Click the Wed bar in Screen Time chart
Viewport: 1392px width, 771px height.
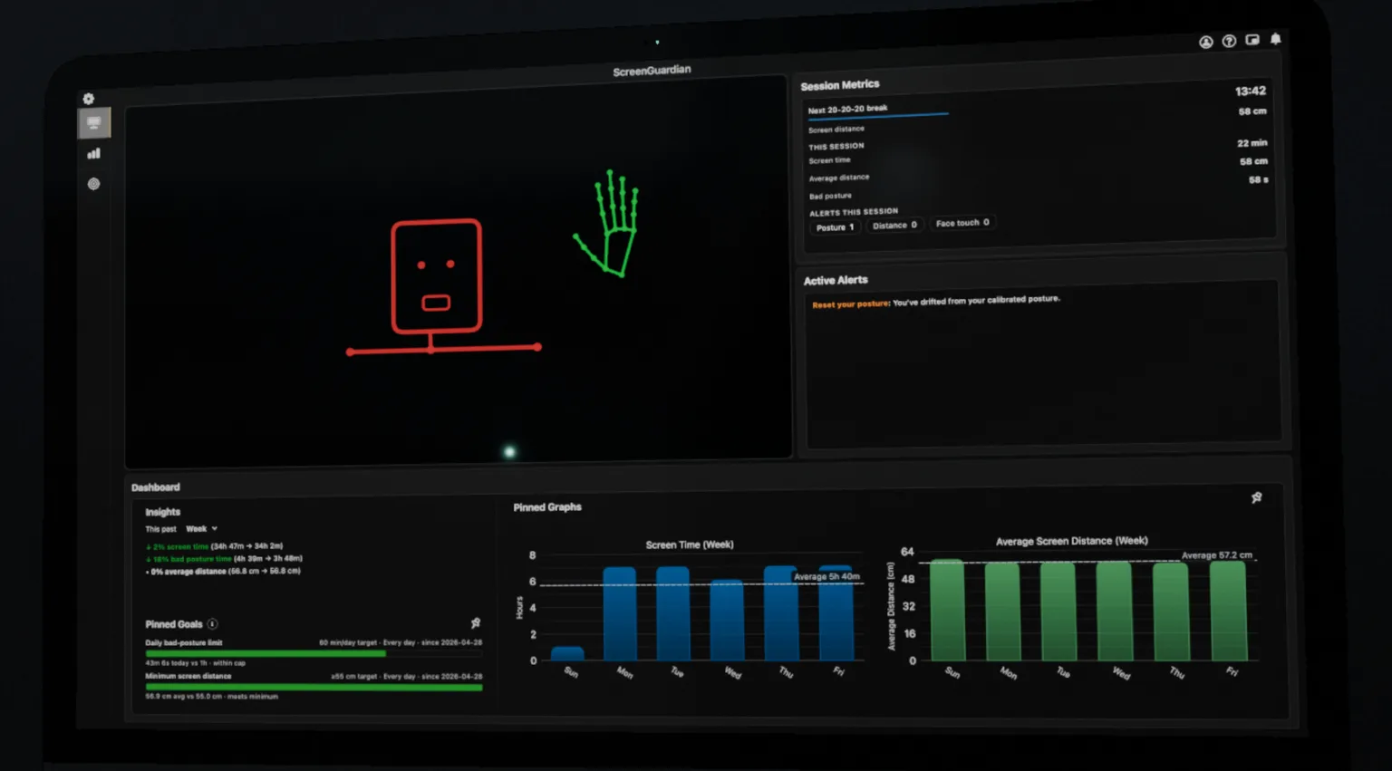[x=727, y=620]
